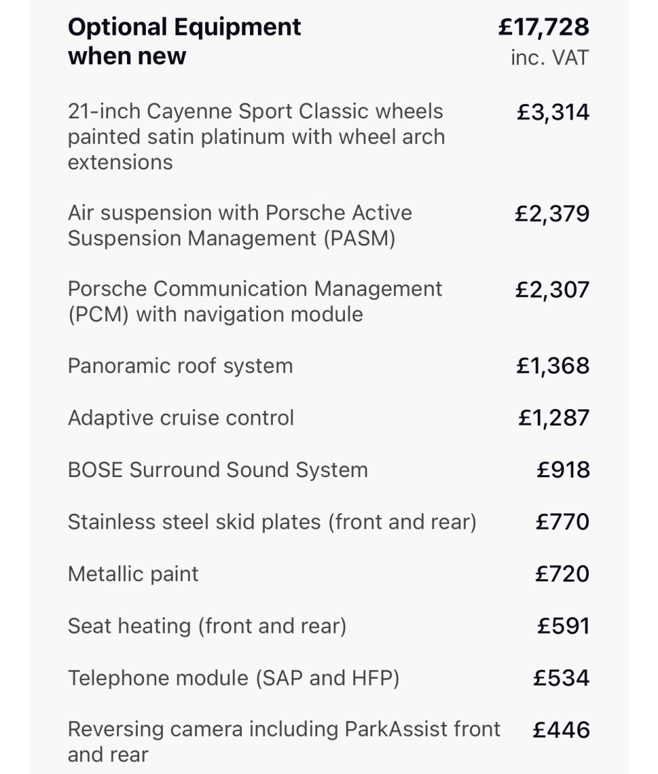Tap the BOSE Surround Sound System item
This screenshot has width=658, height=774.
(218, 470)
